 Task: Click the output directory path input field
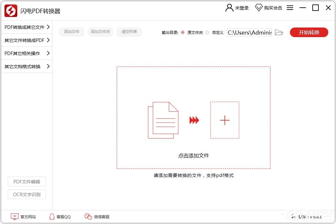point(249,32)
